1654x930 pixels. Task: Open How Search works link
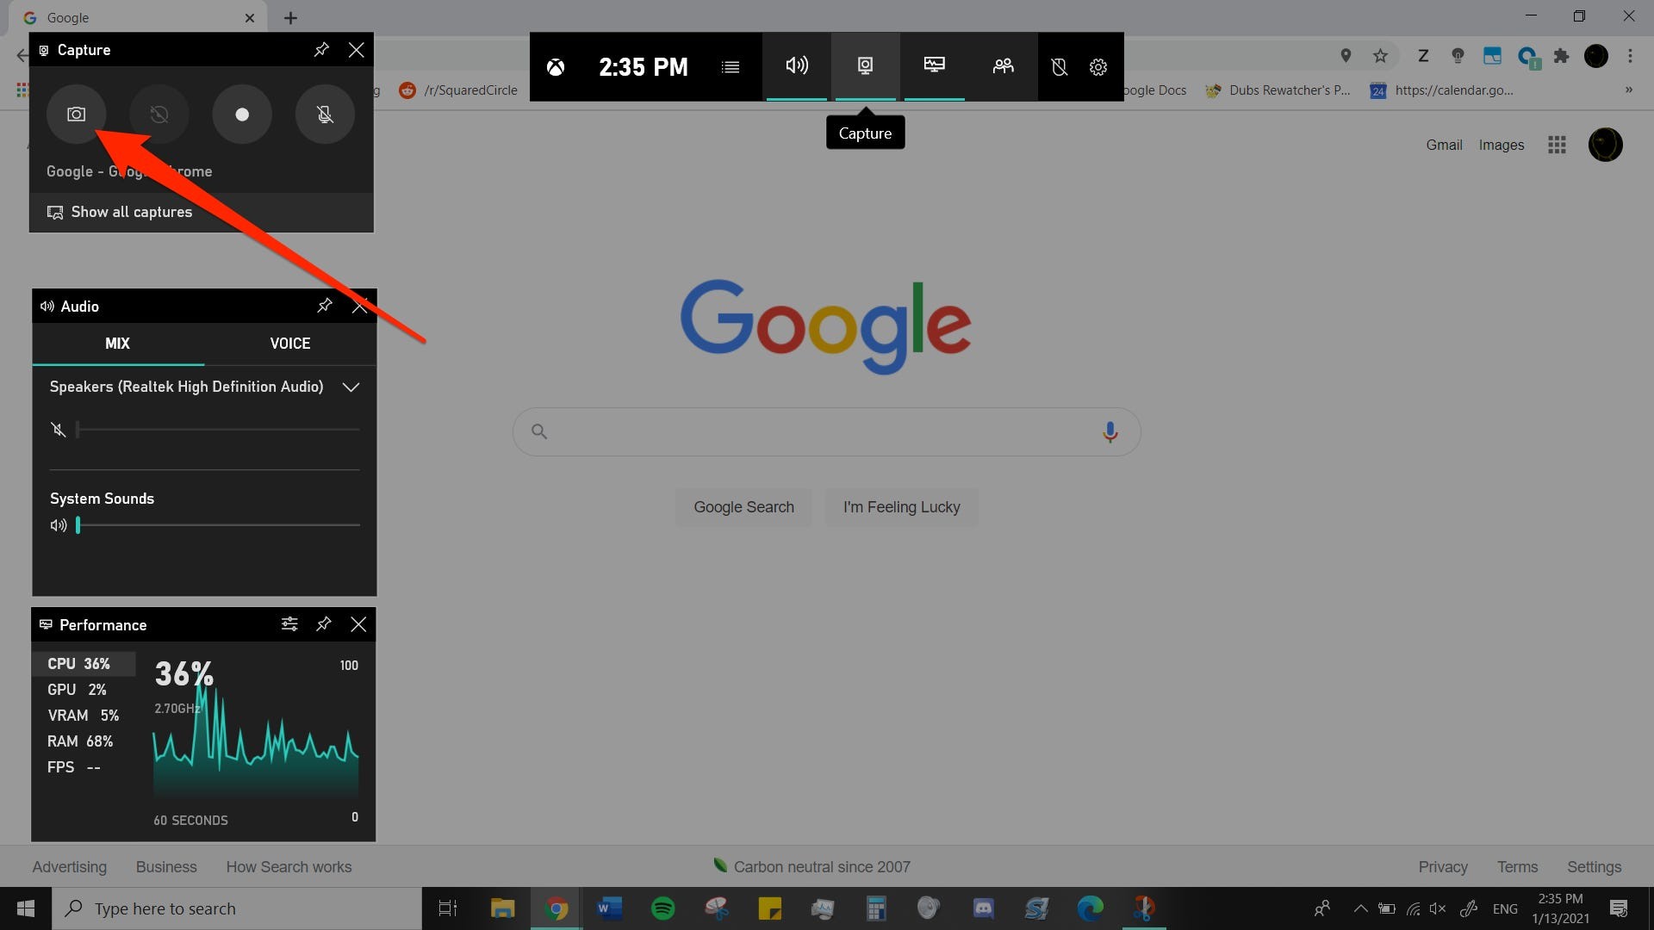pyautogui.click(x=289, y=867)
